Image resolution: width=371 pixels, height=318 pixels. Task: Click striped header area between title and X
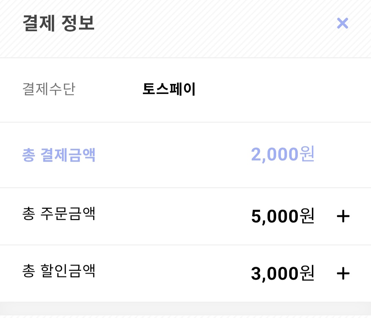(213, 24)
